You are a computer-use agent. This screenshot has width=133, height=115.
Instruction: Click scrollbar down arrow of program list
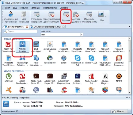pos(130,93)
